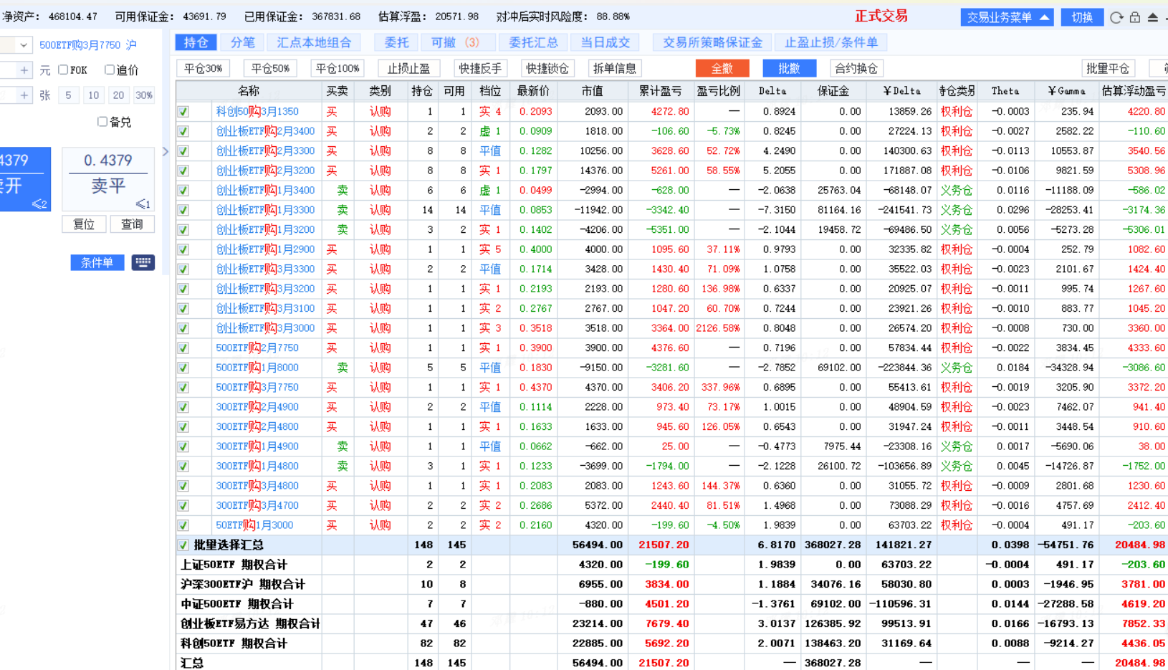This screenshot has width=1168, height=670.
Task: Click the eject triangle icon in top bar
Action: 1153,17
